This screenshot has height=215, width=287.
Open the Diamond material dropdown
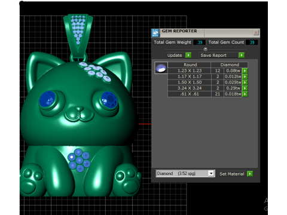(211, 173)
